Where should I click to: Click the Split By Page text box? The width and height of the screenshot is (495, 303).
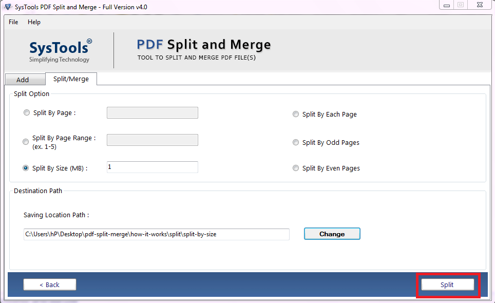point(152,112)
